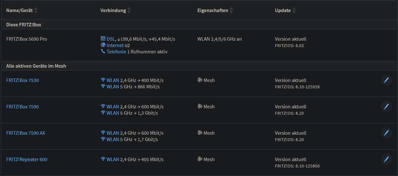Screen dimensions: 398x176
Task: Sort the table by Name/Gerät arrows
Action: pyautogui.click(x=36, y=10)
